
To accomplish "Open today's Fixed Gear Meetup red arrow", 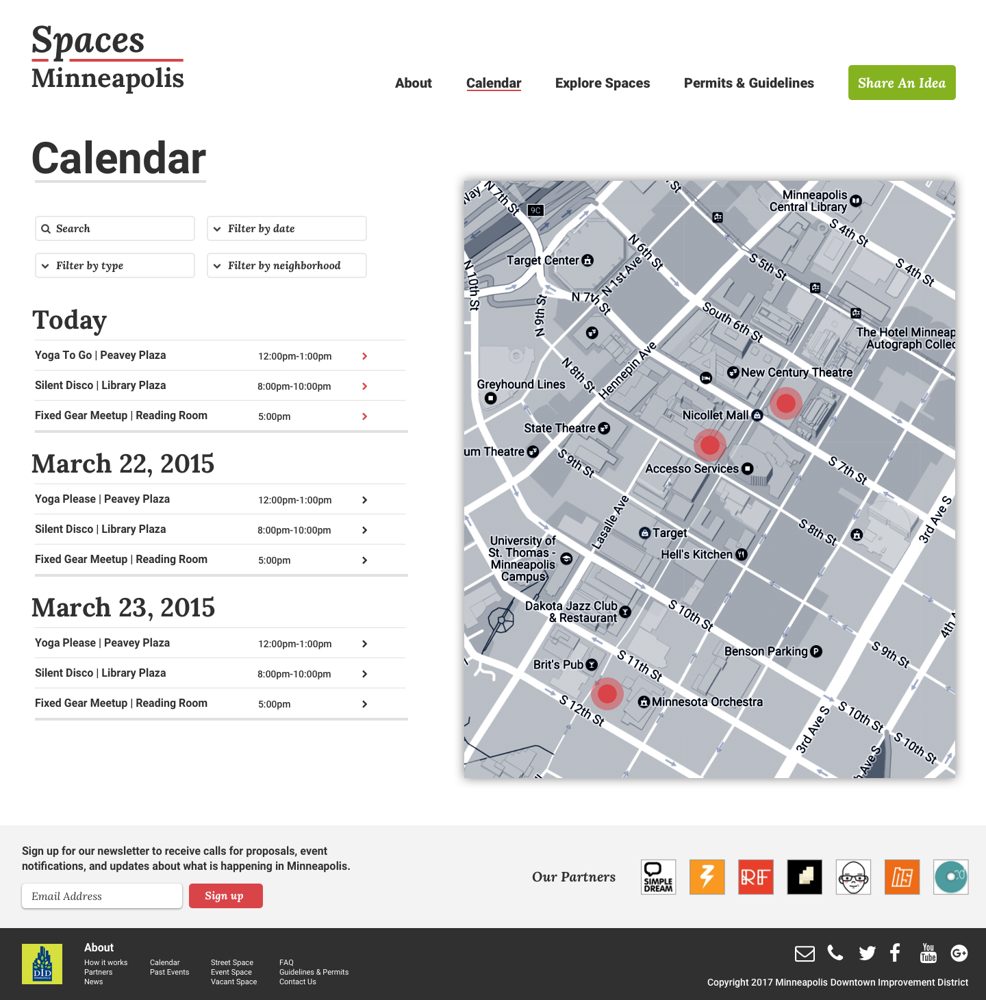I will coord(365,416).
